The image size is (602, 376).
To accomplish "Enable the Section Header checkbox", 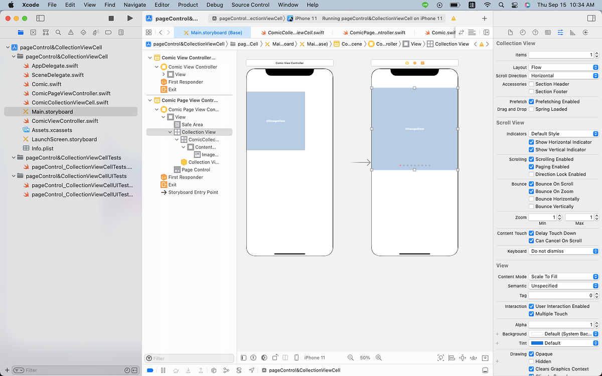I will 531,84.
